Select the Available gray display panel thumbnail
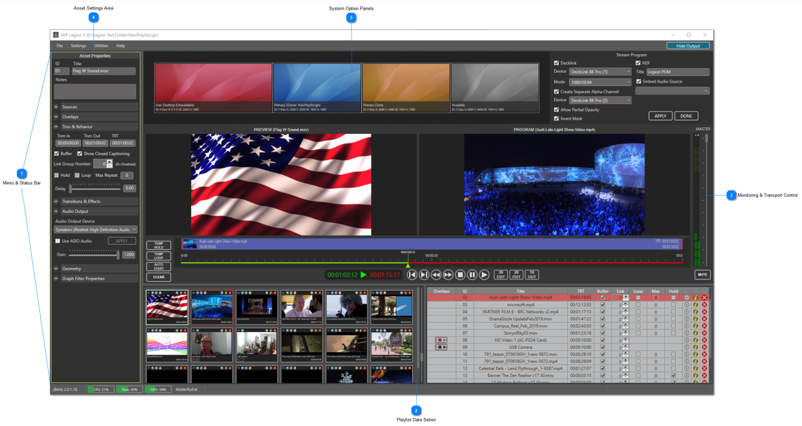This screenshot has height=426, width=802. [x=495, y=87]
